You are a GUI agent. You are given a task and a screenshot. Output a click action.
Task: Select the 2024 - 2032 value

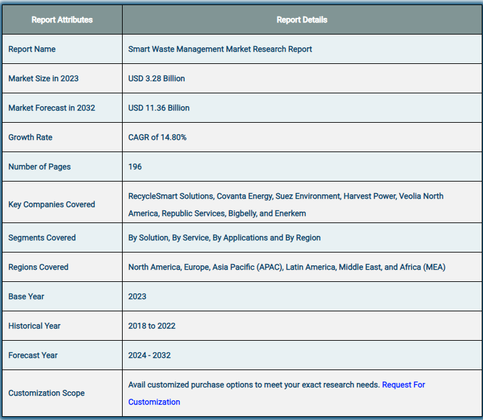click(x=149, y=355)
